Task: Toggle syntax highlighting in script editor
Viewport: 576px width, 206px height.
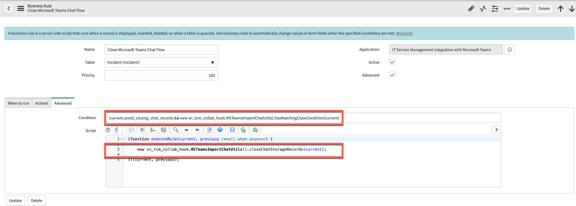Action: click(x=117, y=130)
